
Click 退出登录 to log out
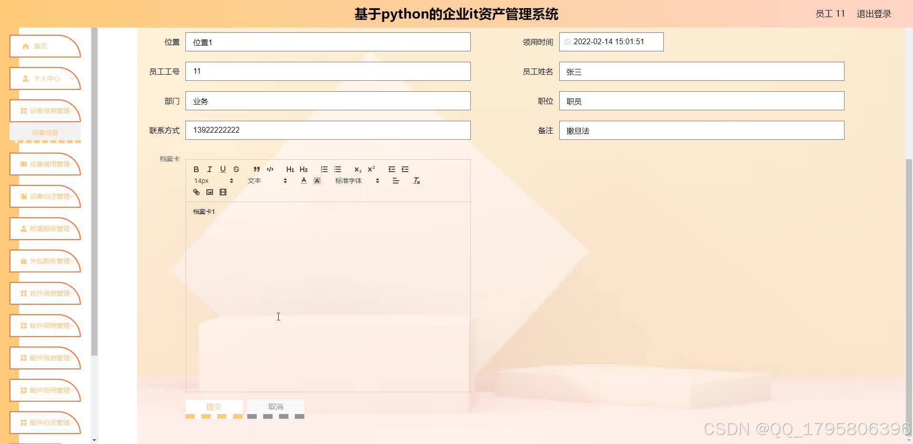coord(874,14)
